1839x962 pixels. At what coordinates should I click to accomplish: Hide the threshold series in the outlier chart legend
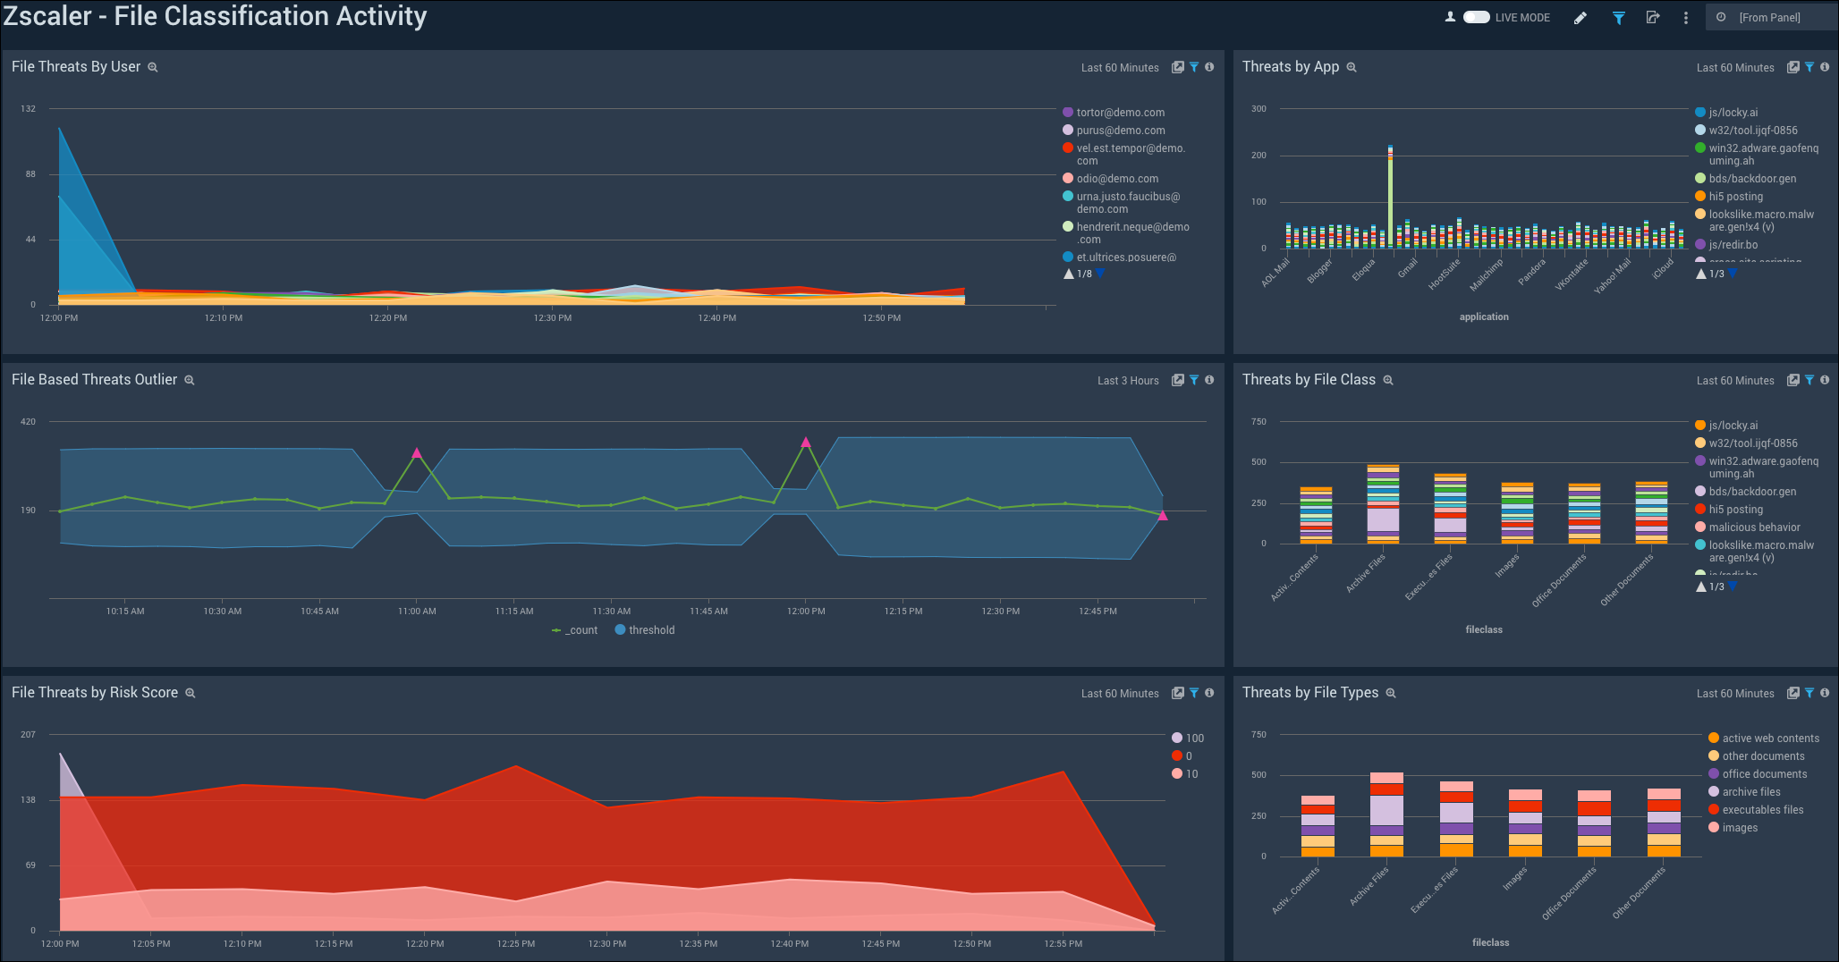tap(644, 629)
